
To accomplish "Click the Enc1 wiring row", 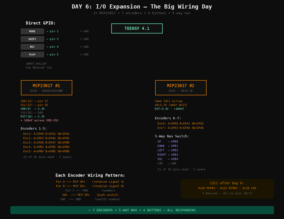I will (46, 134).
